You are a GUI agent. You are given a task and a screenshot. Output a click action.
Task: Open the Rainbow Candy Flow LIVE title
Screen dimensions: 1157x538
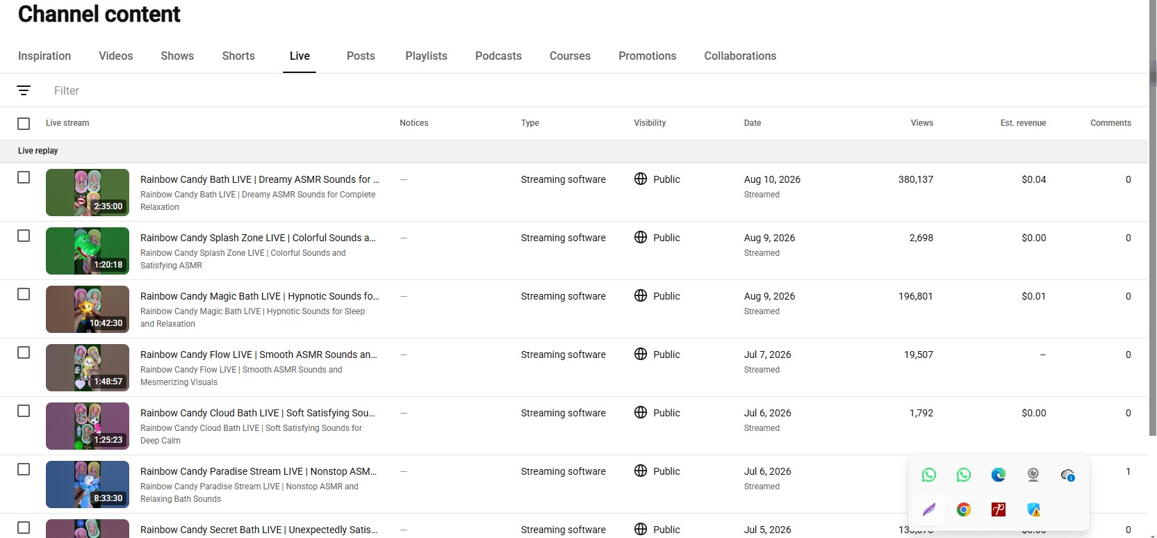coord(259,354)
